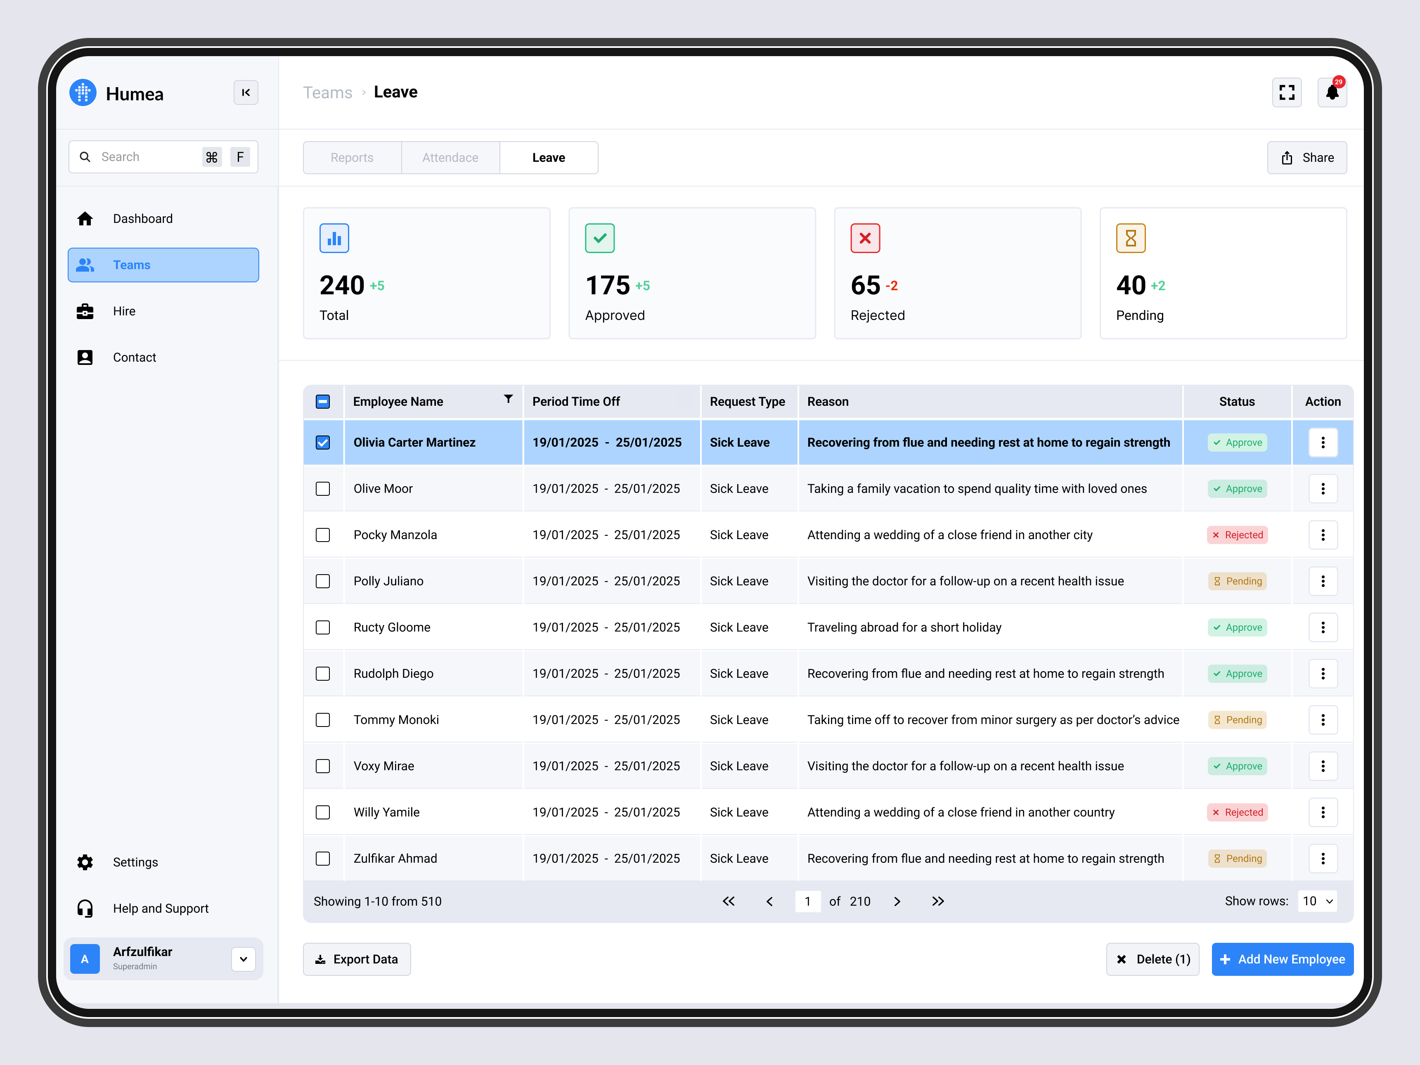Jump to the last page using double-arrow
Screen dimensions: 1420x1065
point(938,901)
